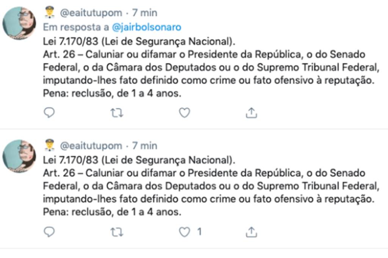Click the timestamp of the second tweet
This screenshot has width=388, height=258.
tap(145, 145)
